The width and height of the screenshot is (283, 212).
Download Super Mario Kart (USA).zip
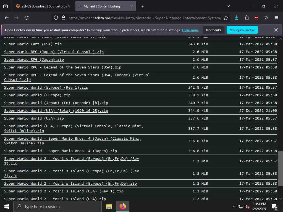33,44
